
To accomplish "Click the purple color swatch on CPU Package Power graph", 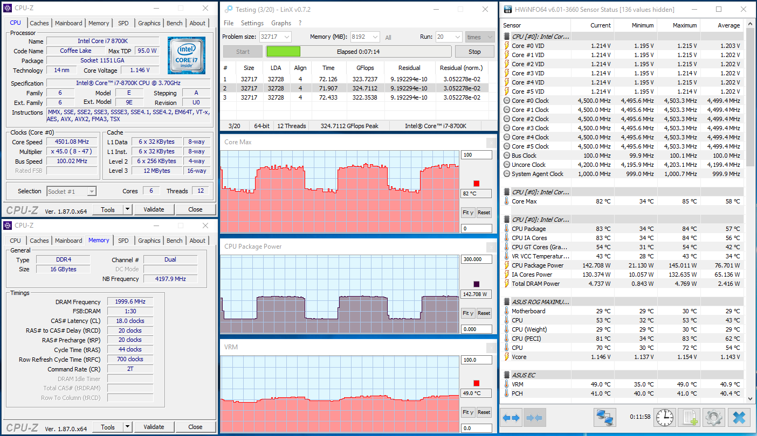I will click(476, 284).
